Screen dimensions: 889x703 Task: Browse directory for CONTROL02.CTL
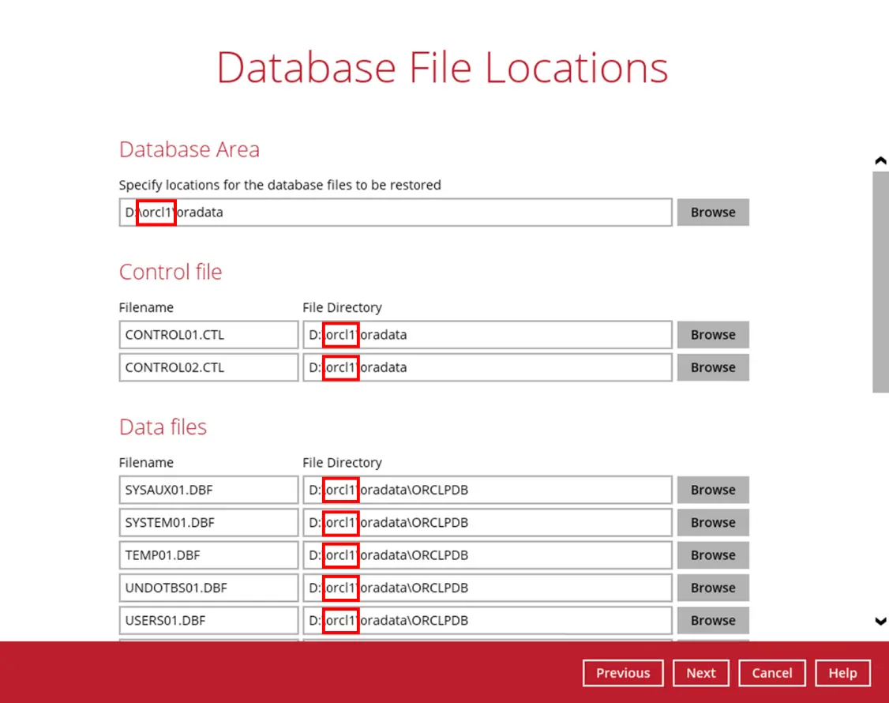(x=711, y=367)
